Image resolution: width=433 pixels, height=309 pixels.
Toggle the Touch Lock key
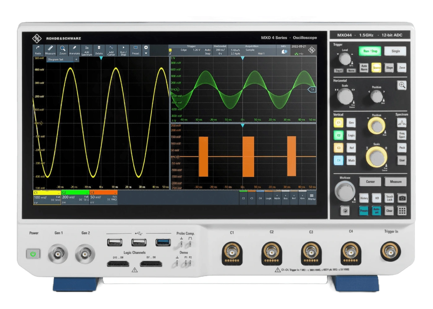[x=389, y=198]
